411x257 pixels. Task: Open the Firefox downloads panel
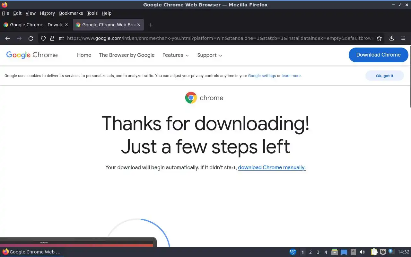pyautogui.click(x=391, y=38)
